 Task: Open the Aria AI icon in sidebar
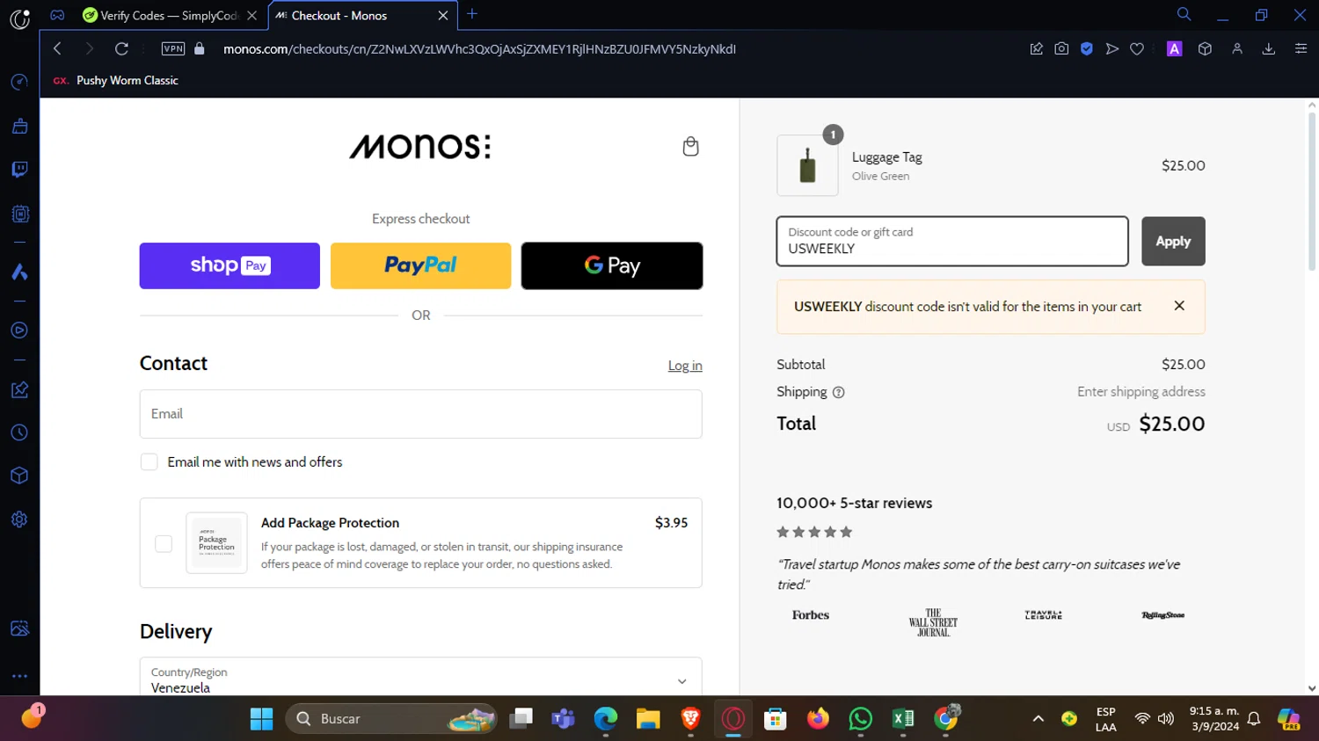19,272
